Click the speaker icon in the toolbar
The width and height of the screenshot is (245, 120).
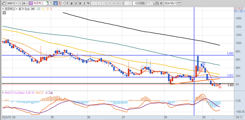[x=24, y=3]
